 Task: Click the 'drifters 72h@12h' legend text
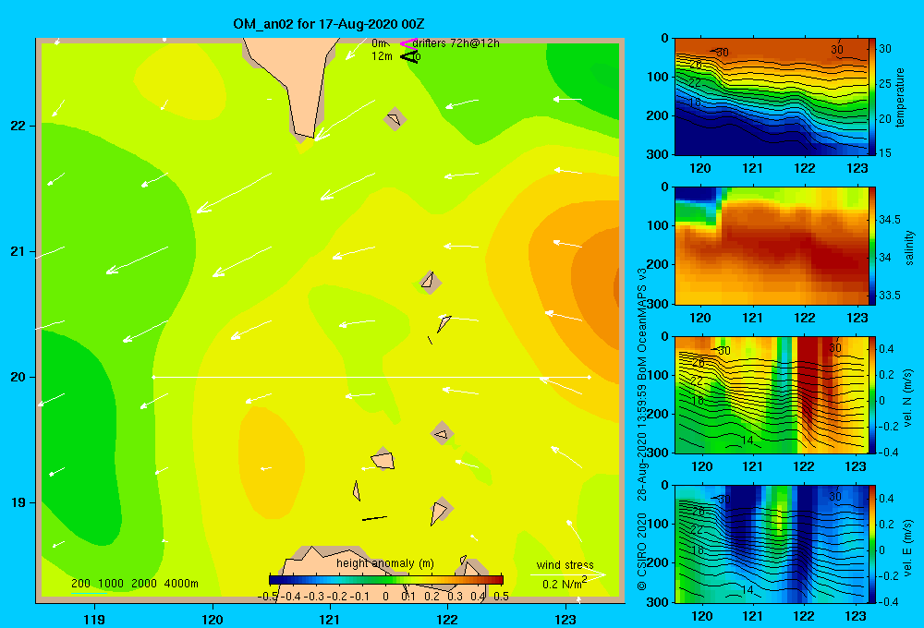coord(456,43)
